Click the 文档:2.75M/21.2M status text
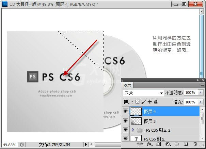 point(54,145)
